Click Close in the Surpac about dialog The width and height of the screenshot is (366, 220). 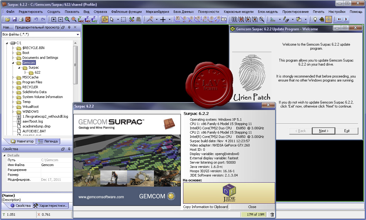(252, 207)
